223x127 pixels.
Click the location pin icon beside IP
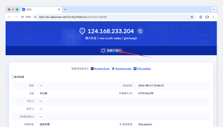[x=82, y=31]
